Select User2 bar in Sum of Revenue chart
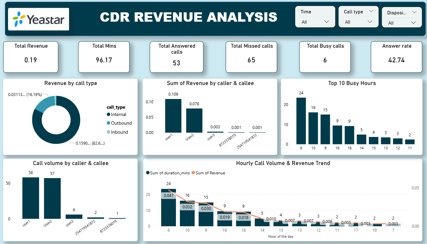427x244 pixels. 194,120
